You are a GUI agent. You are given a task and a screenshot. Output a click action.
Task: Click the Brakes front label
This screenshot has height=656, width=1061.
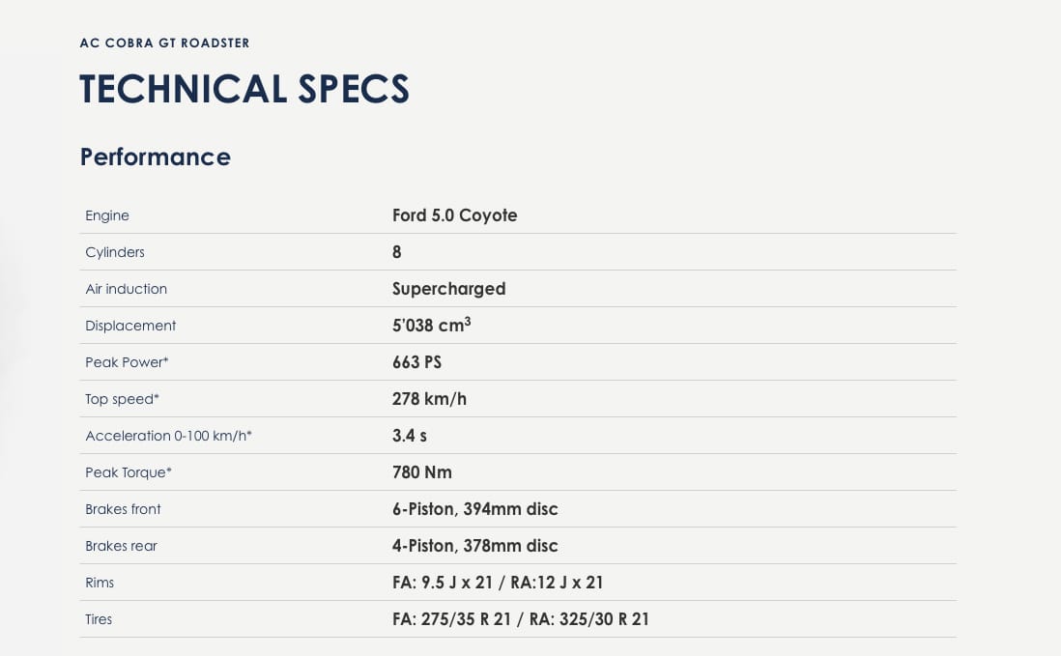123,509
